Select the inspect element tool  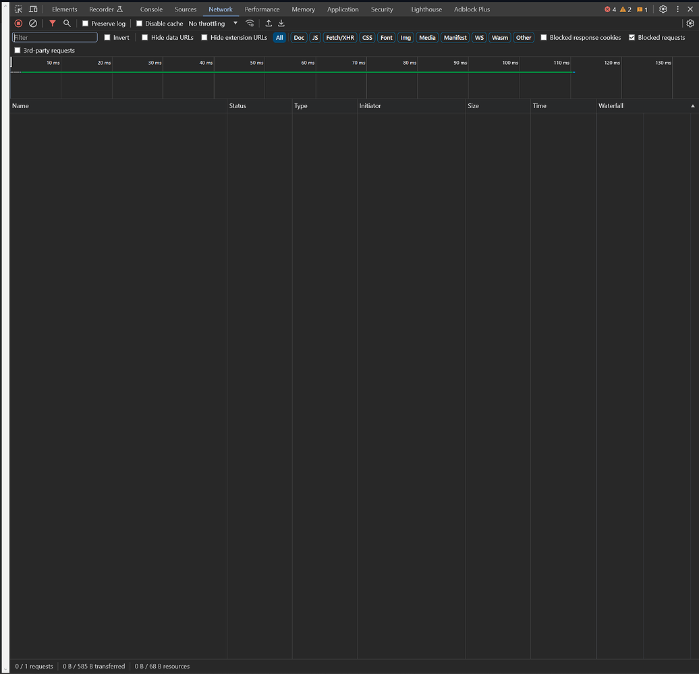pyautogui.click(x=17, y=9)
